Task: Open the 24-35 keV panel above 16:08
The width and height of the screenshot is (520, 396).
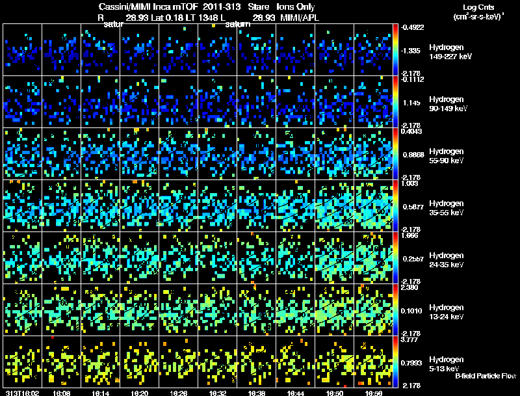Action: click(62, 258)
